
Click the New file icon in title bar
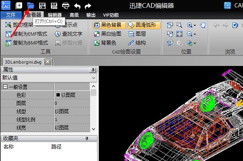click(19, 5)
